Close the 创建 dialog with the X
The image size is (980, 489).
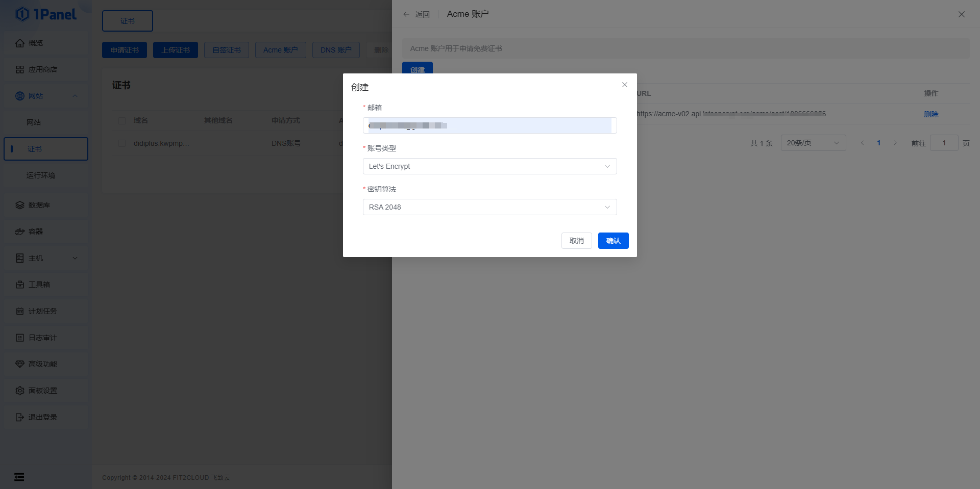point(625,85)
